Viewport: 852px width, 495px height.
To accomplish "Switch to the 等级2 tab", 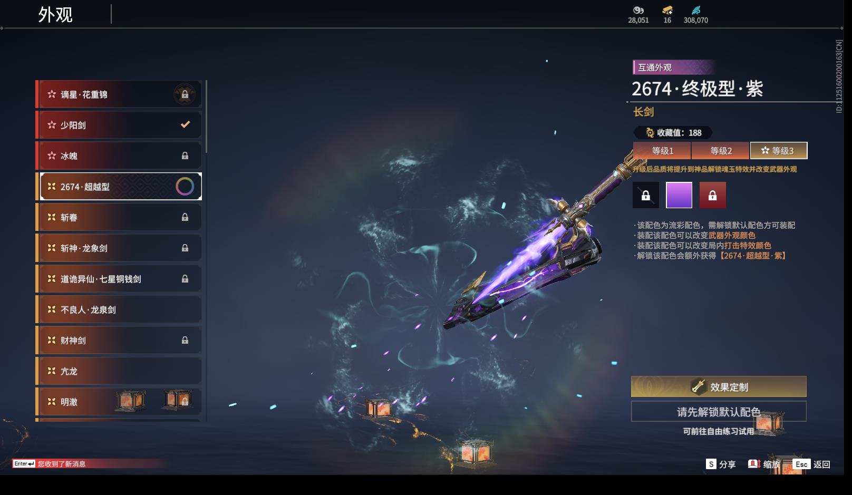I will pos(721,151).
